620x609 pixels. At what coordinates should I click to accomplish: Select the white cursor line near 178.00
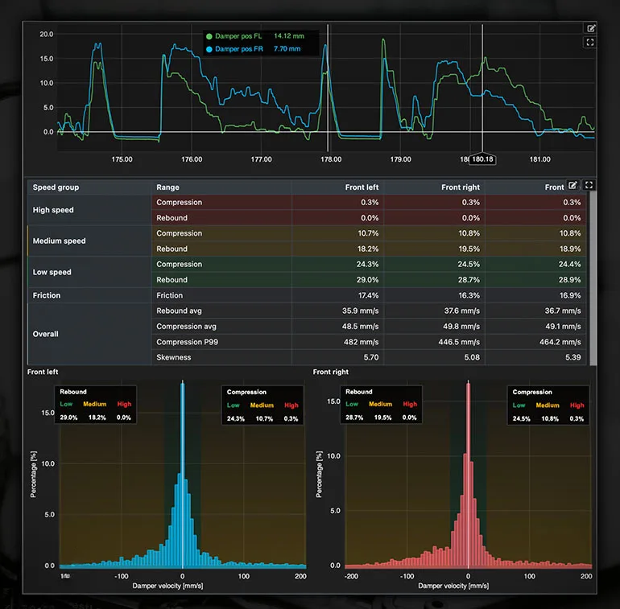pos(328,88)
